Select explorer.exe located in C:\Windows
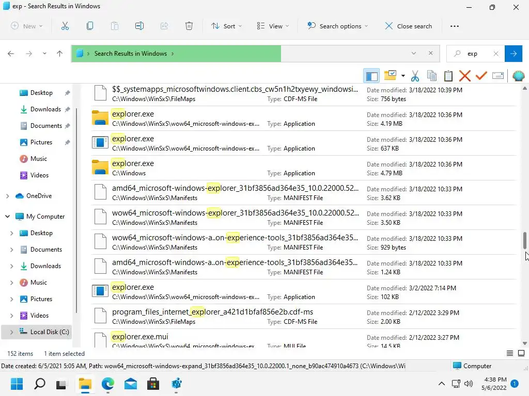The image size is (529, 396). tap(304, 168)
